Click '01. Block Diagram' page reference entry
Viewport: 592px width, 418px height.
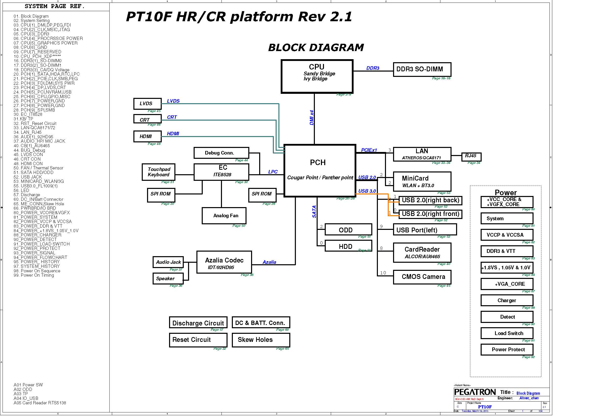(x=31, y=16)
